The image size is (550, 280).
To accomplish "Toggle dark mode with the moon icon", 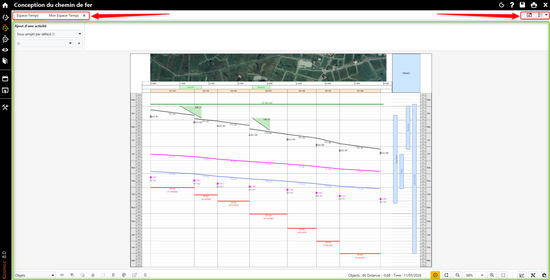I will 502,5.
